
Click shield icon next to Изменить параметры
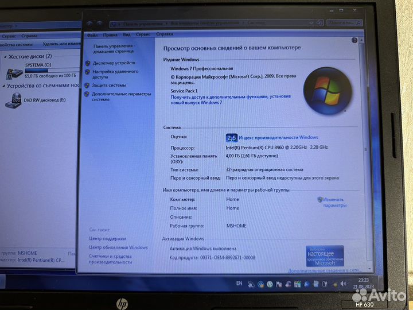pyautogui.click(x=320, y=199)
